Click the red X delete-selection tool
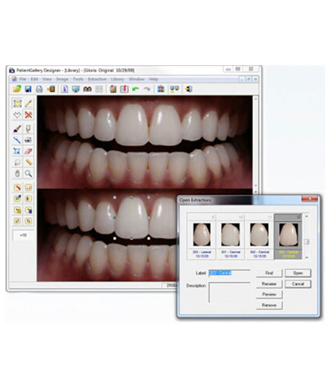The width and height of the screenshot is (331, 389). coord(29,115)
